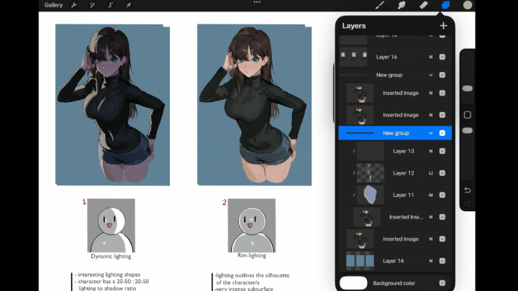Screen dimensions: 518x291
Task: Click the Dynamic lighting diagram thumbnail
Action: tap(111, 226)
